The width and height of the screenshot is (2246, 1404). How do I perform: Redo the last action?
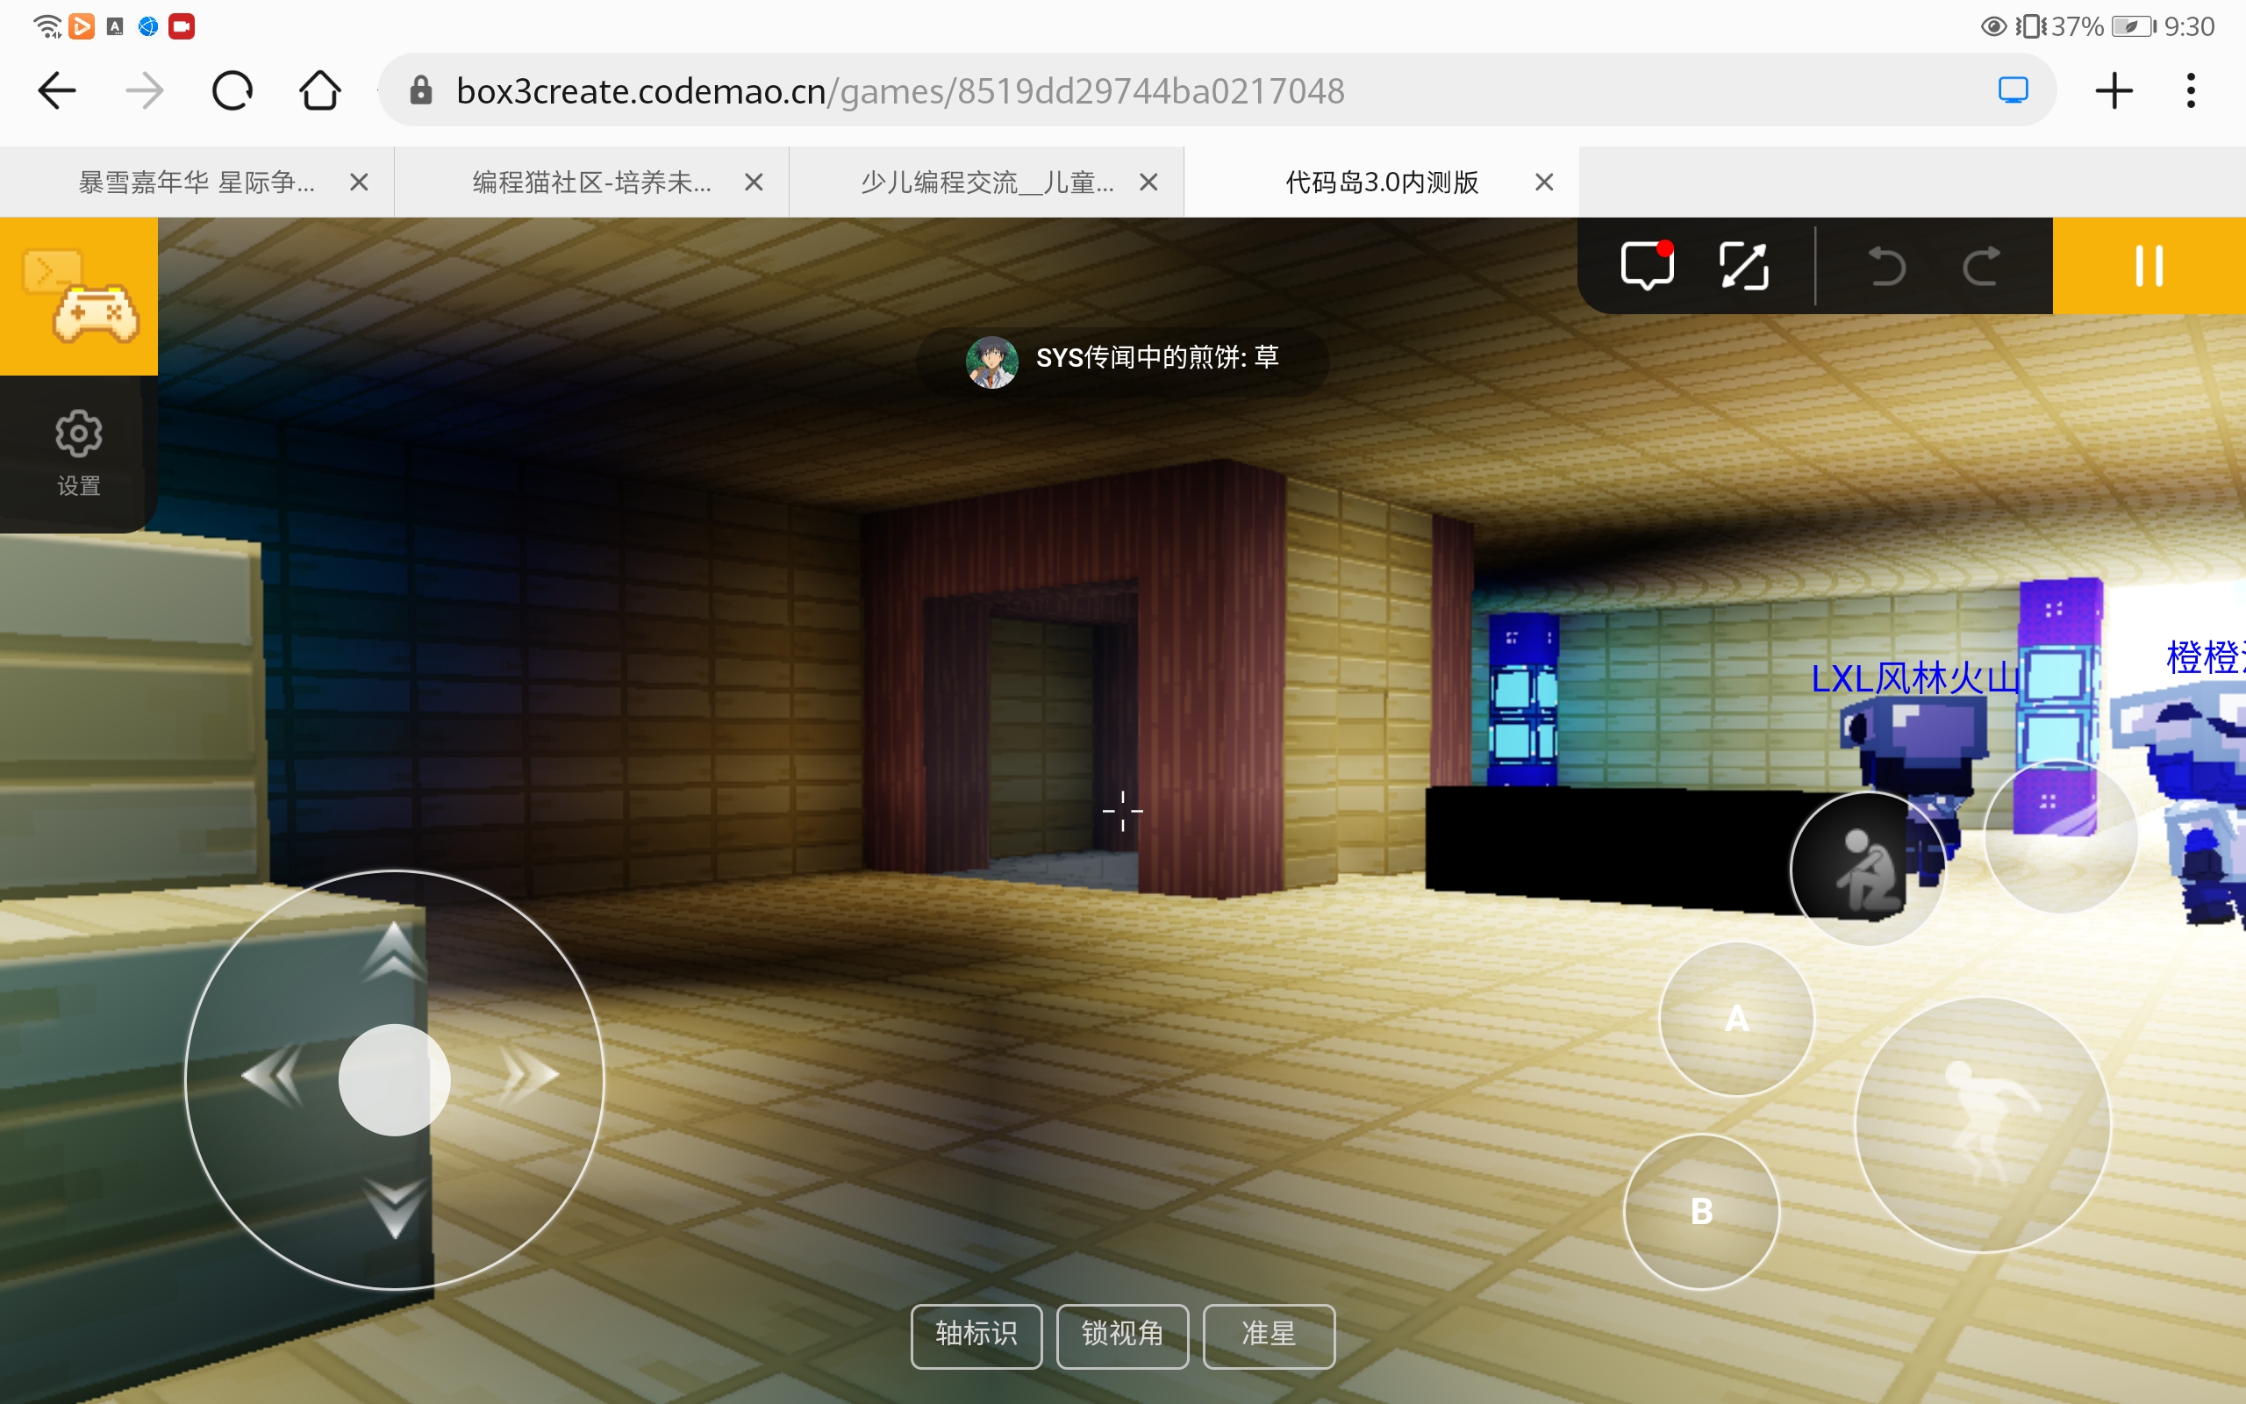[x=1982, y=267]
